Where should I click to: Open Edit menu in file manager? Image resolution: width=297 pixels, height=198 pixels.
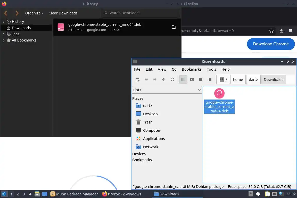pyautogui.click(x=149, y=69)
